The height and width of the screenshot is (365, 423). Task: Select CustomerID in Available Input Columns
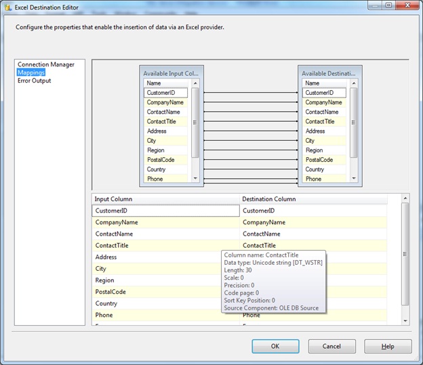coord(166,93)
